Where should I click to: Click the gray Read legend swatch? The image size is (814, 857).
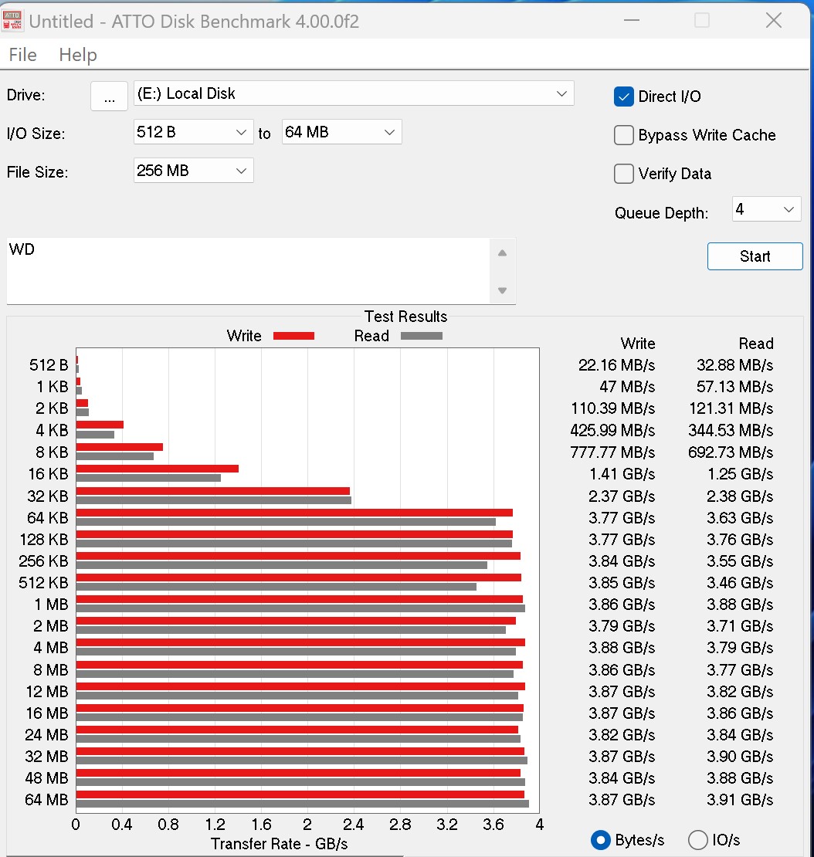pyautogui.click(x=421, y=336)
